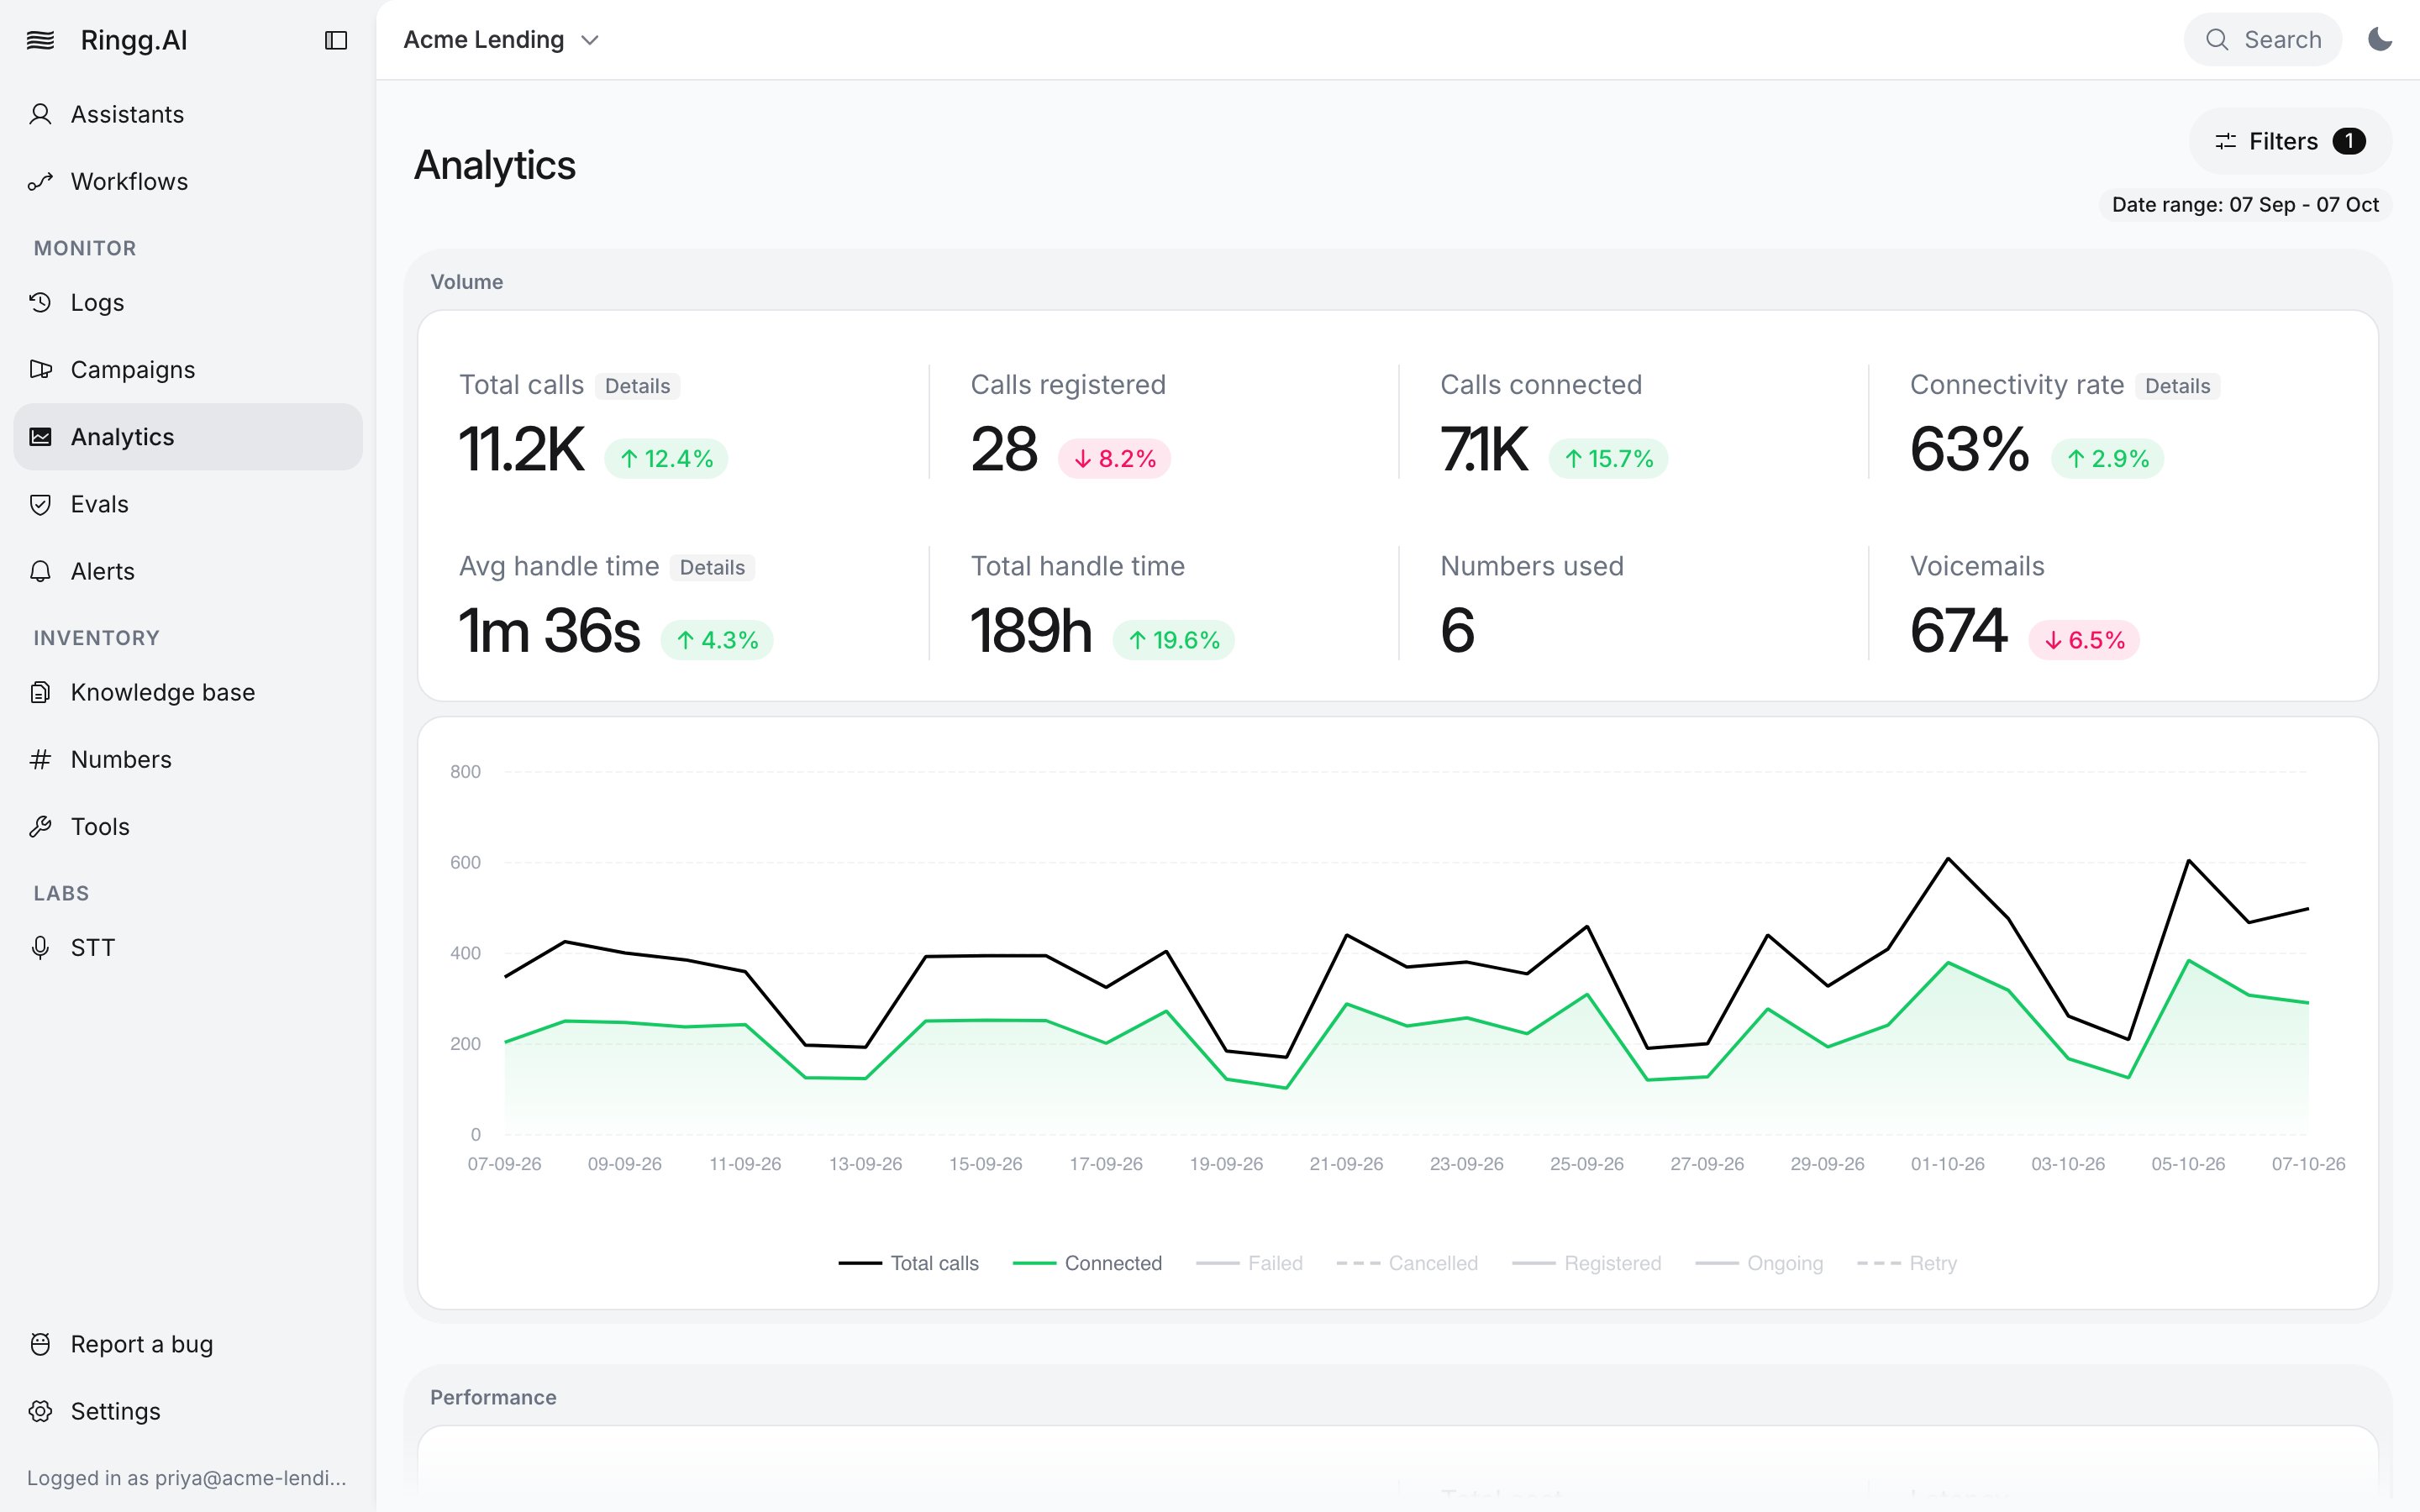Click the Assistants person icon
The width and height of the screenshot is (2420, 1512).
coord(40,114)
